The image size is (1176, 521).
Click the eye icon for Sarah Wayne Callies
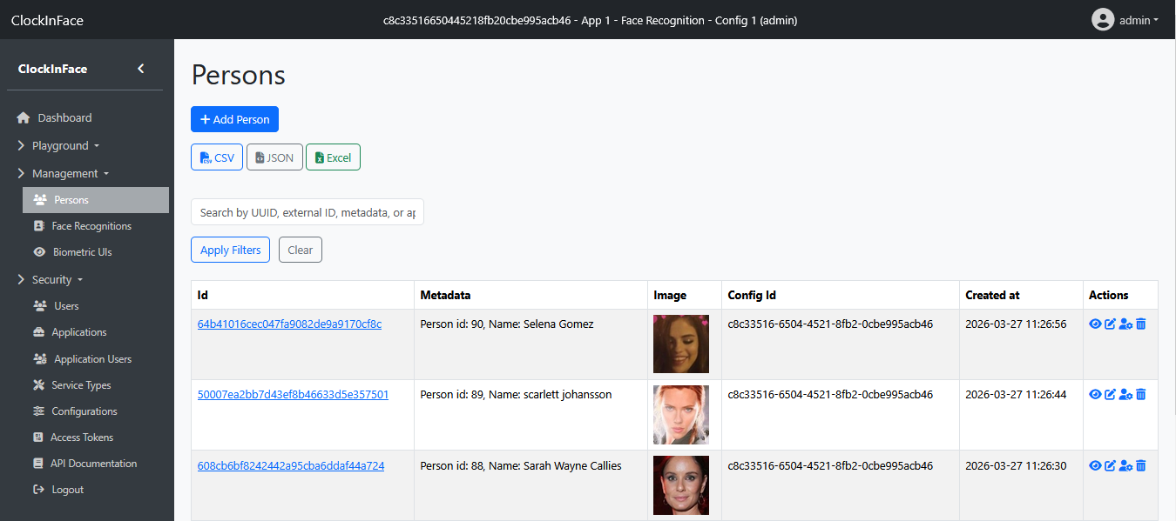1095,465
